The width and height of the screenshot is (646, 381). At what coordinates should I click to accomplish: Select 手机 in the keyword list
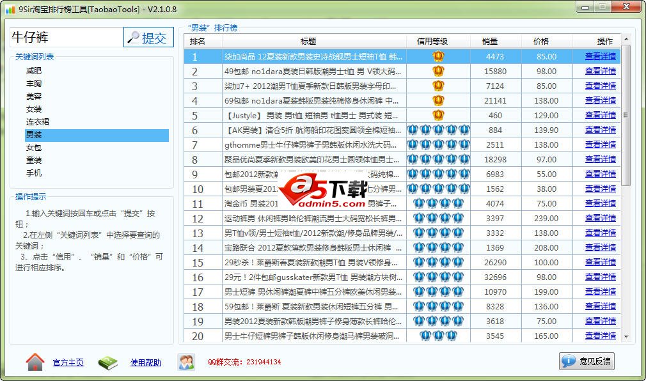point(34,173)
